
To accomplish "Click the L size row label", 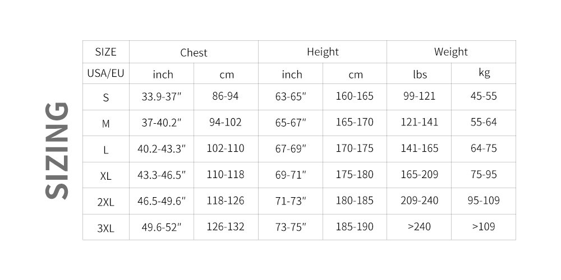I will coord(105,150).
